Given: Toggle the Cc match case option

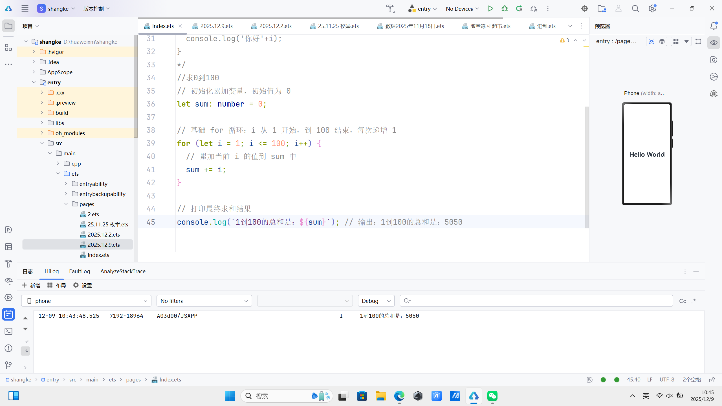Looking at the screenshot, I should coord(683,301).
